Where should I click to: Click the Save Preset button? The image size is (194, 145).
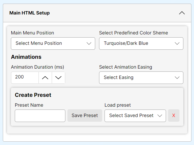(x=85, y=115)
